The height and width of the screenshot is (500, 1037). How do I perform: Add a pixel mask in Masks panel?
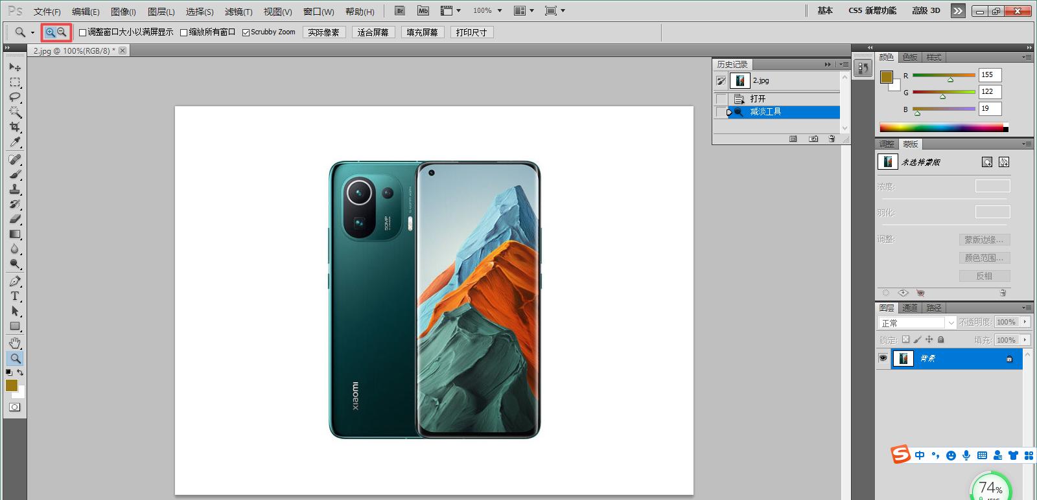coord(986,162)
